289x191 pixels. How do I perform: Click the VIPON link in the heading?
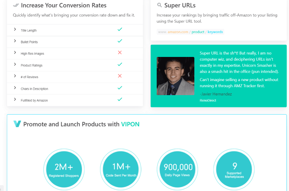point(130,124)
